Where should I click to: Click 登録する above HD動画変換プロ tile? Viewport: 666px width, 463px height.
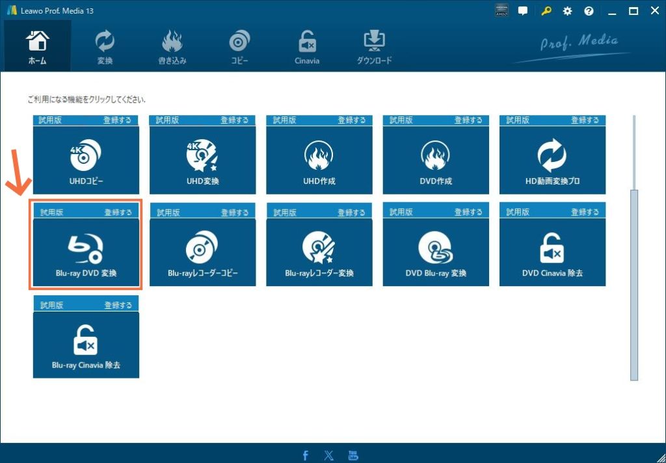(x=585, y=120)
